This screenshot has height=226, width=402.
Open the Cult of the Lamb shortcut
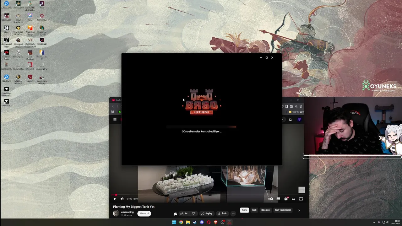pyautogui.click(x=6, y=54)
